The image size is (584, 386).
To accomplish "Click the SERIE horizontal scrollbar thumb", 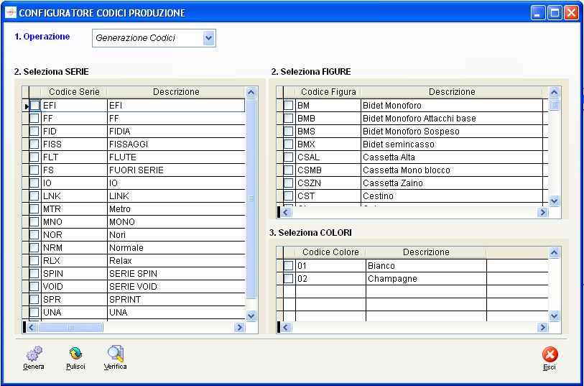I will click(x=70, y=328).
